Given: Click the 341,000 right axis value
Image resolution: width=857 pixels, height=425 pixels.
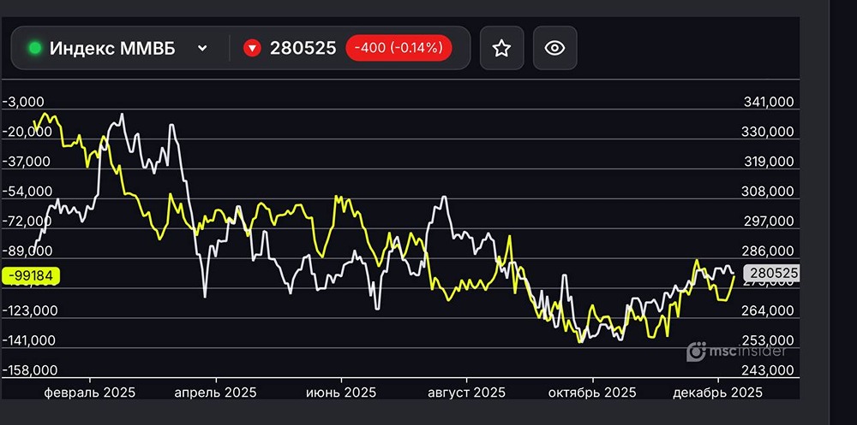Looking at the screenshot, I should tap(769, 102).
